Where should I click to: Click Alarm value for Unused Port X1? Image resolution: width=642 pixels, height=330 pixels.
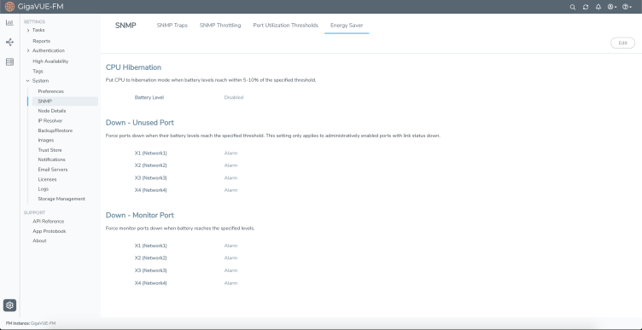click(x=231, y=153)
